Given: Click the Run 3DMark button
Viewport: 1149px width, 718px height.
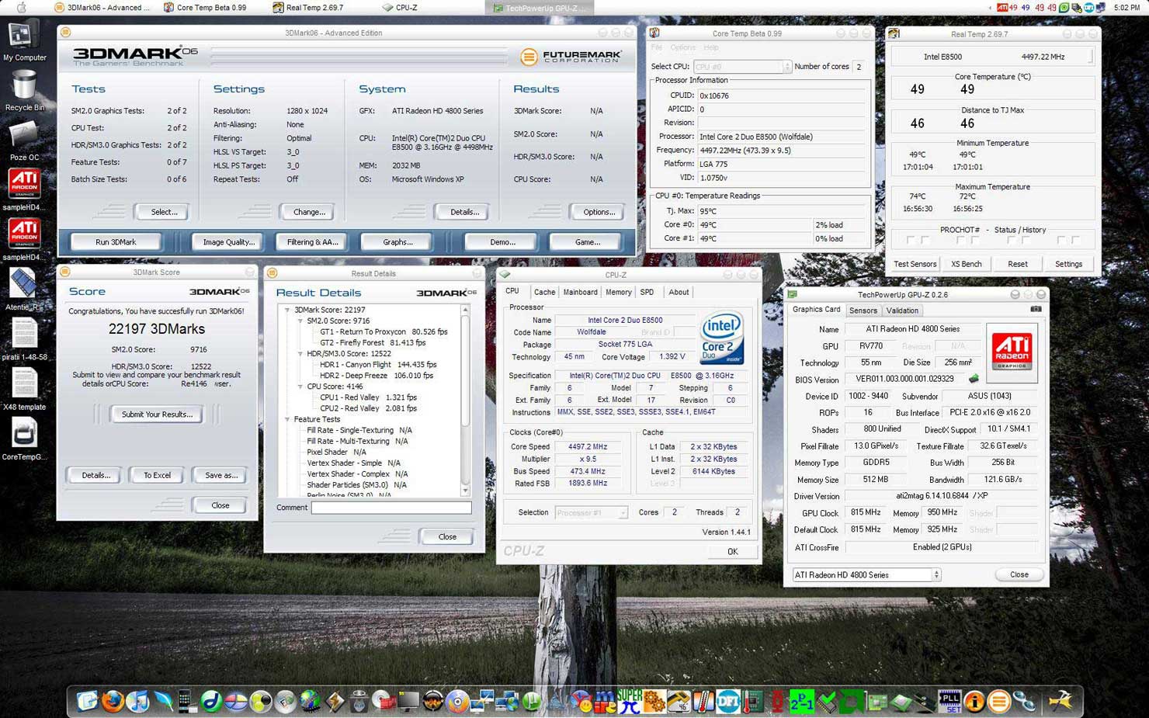Looking at the screenshot, I should click(x=116, y=242).
